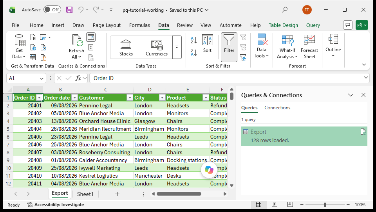Open the FT account profile
This screenshot has height=212, width=376.
click(307, 10)
